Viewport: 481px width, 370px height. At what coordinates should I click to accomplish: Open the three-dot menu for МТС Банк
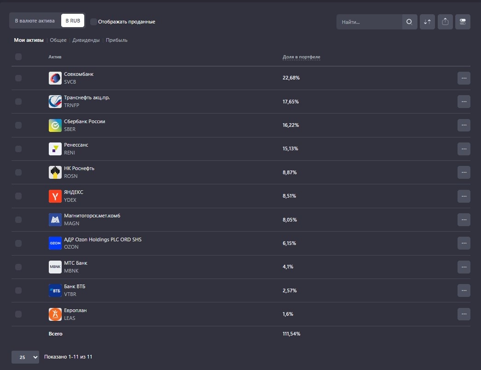pyautogui.click(x=464, y=267)
